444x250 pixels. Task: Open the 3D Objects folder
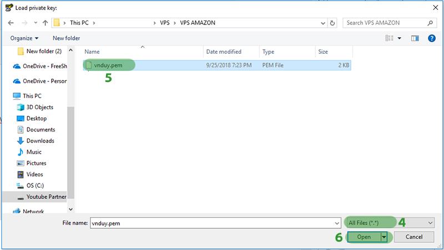pos(39,107)
